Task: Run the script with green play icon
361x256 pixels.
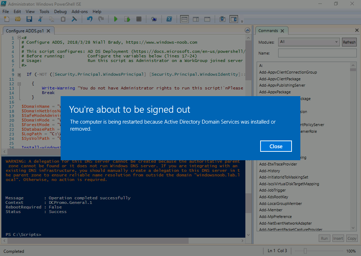Action: tap(116, 19)
